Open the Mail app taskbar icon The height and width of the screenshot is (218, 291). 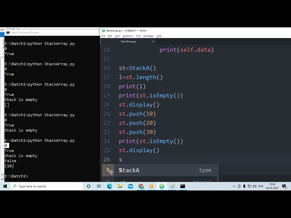pyautogui.click(x=130, y=186)
